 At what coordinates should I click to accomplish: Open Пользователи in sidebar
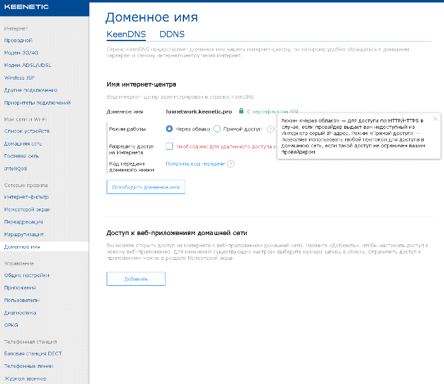pos(21,301)
